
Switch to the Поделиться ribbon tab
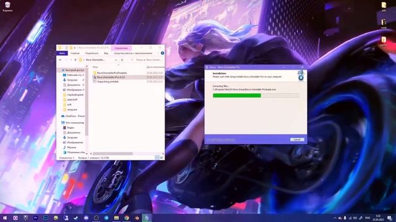point(92,53)
